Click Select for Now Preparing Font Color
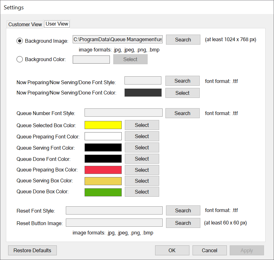Image resolution: width=274 pixels, height=260 pixels. [182, 93]
